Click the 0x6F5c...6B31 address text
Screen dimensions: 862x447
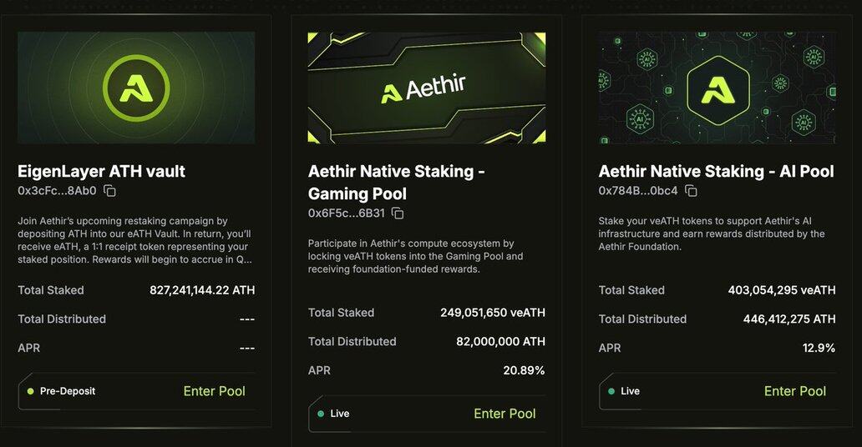point(347,213)
